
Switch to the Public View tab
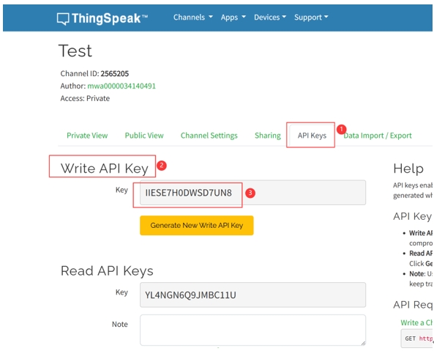click(144, 136)
